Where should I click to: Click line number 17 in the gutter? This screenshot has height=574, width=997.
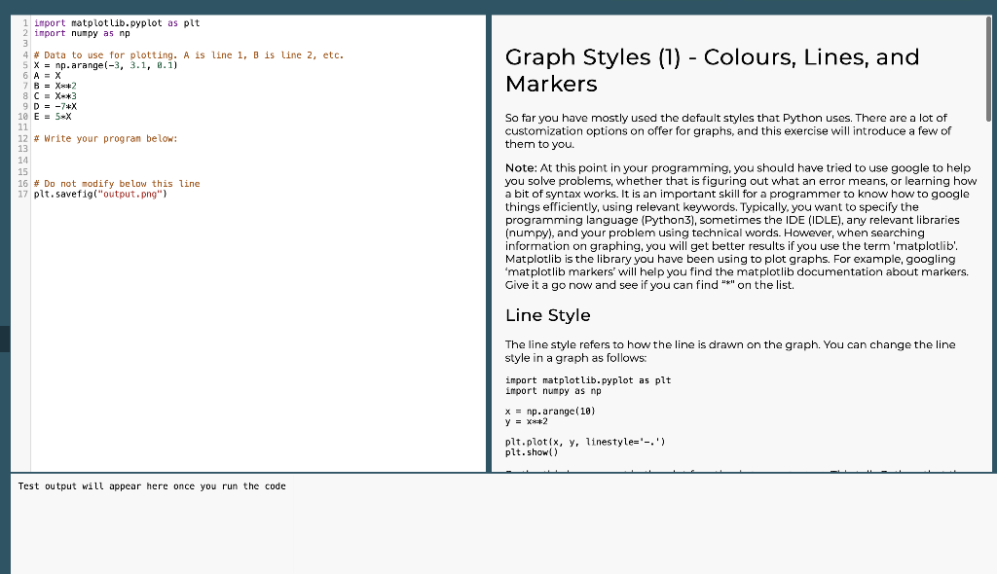(23, 194)
